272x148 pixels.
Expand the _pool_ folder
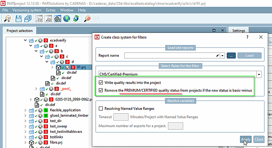tap(36, 89)
